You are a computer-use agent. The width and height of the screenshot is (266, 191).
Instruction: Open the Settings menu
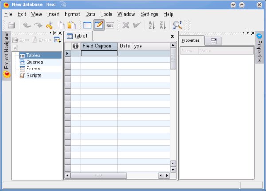(x=149, y=14)
